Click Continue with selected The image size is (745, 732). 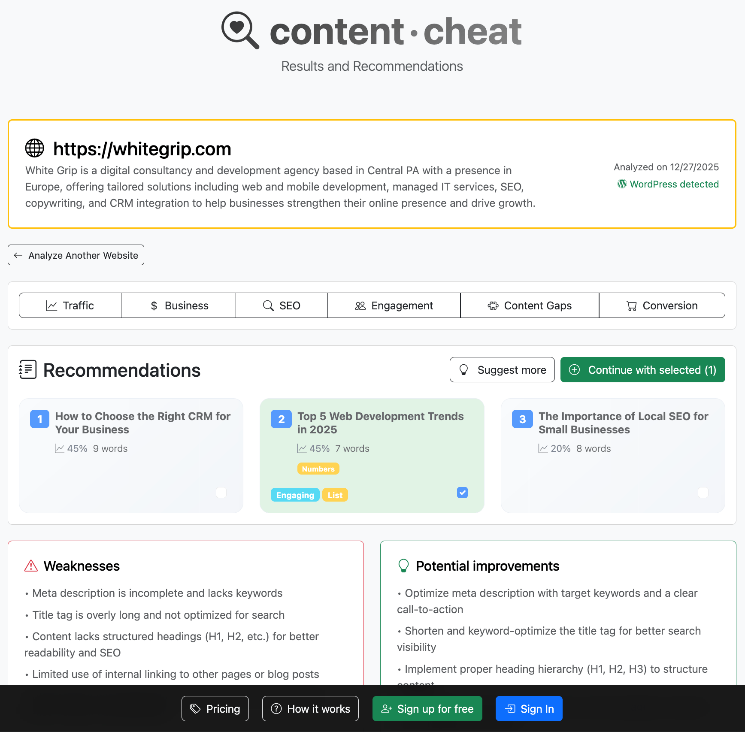(x=642, y=369)
